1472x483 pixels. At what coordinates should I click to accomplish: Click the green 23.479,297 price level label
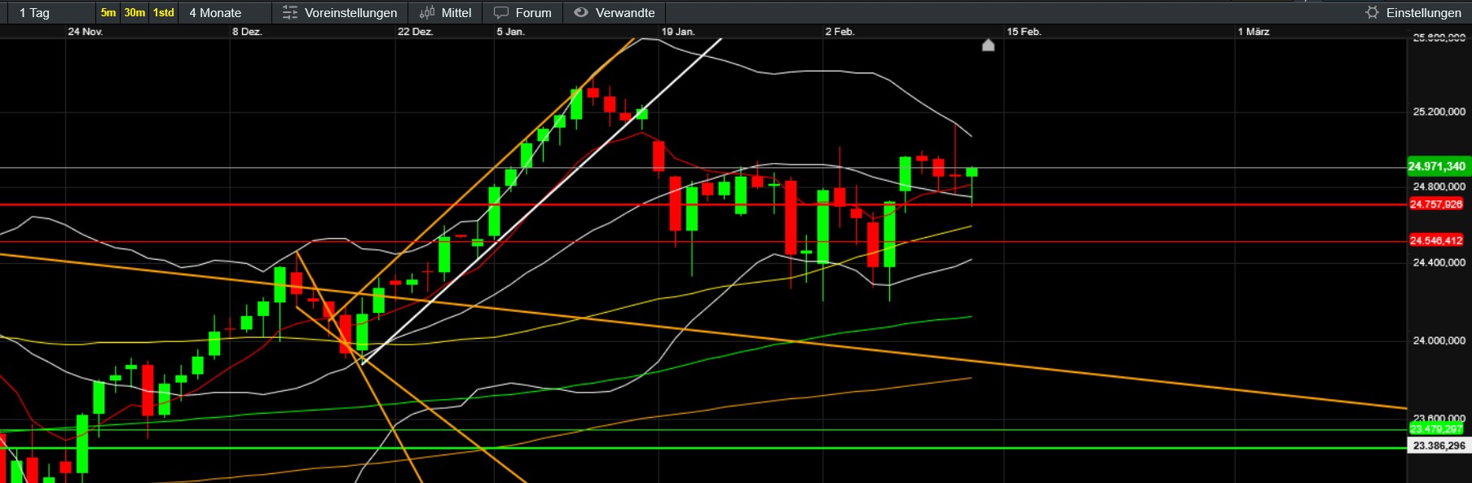point(1436,429)
